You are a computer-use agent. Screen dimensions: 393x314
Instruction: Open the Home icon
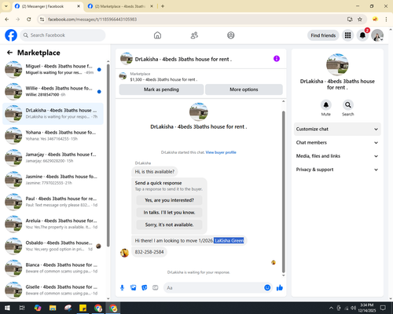click(x=157, y=35)
